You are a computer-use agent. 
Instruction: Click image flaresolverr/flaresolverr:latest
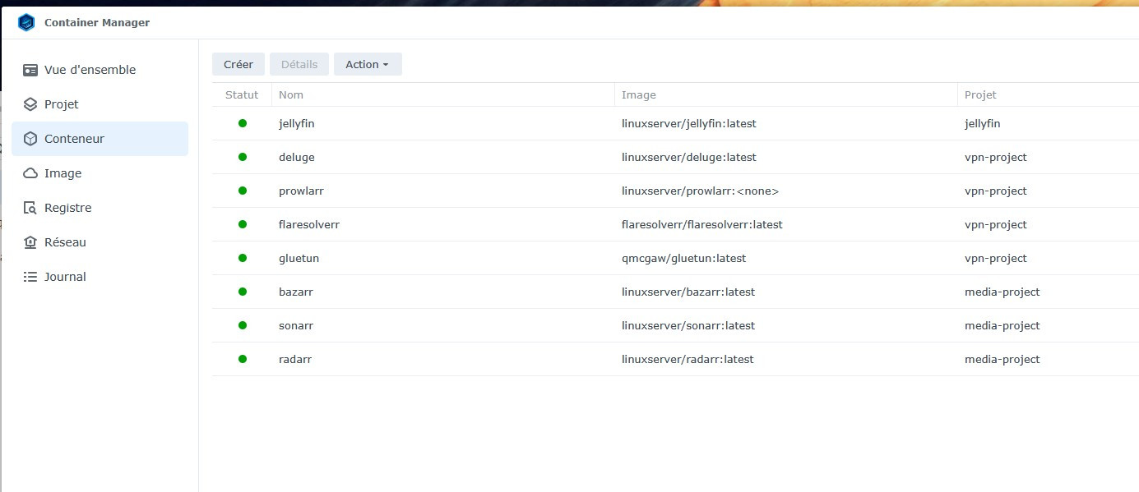(702, 224)
